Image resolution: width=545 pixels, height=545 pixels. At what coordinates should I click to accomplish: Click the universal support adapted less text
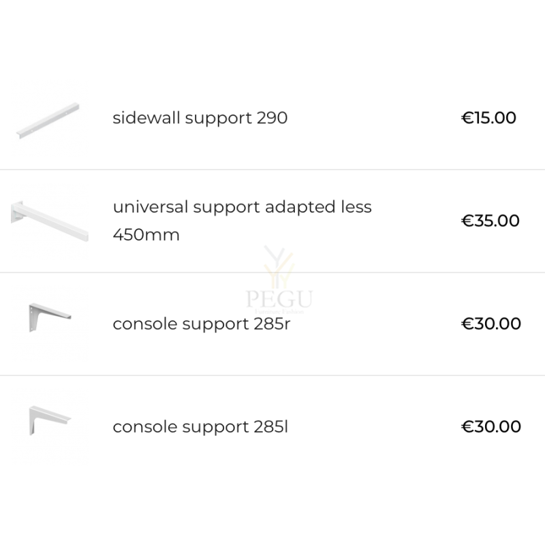243,207
